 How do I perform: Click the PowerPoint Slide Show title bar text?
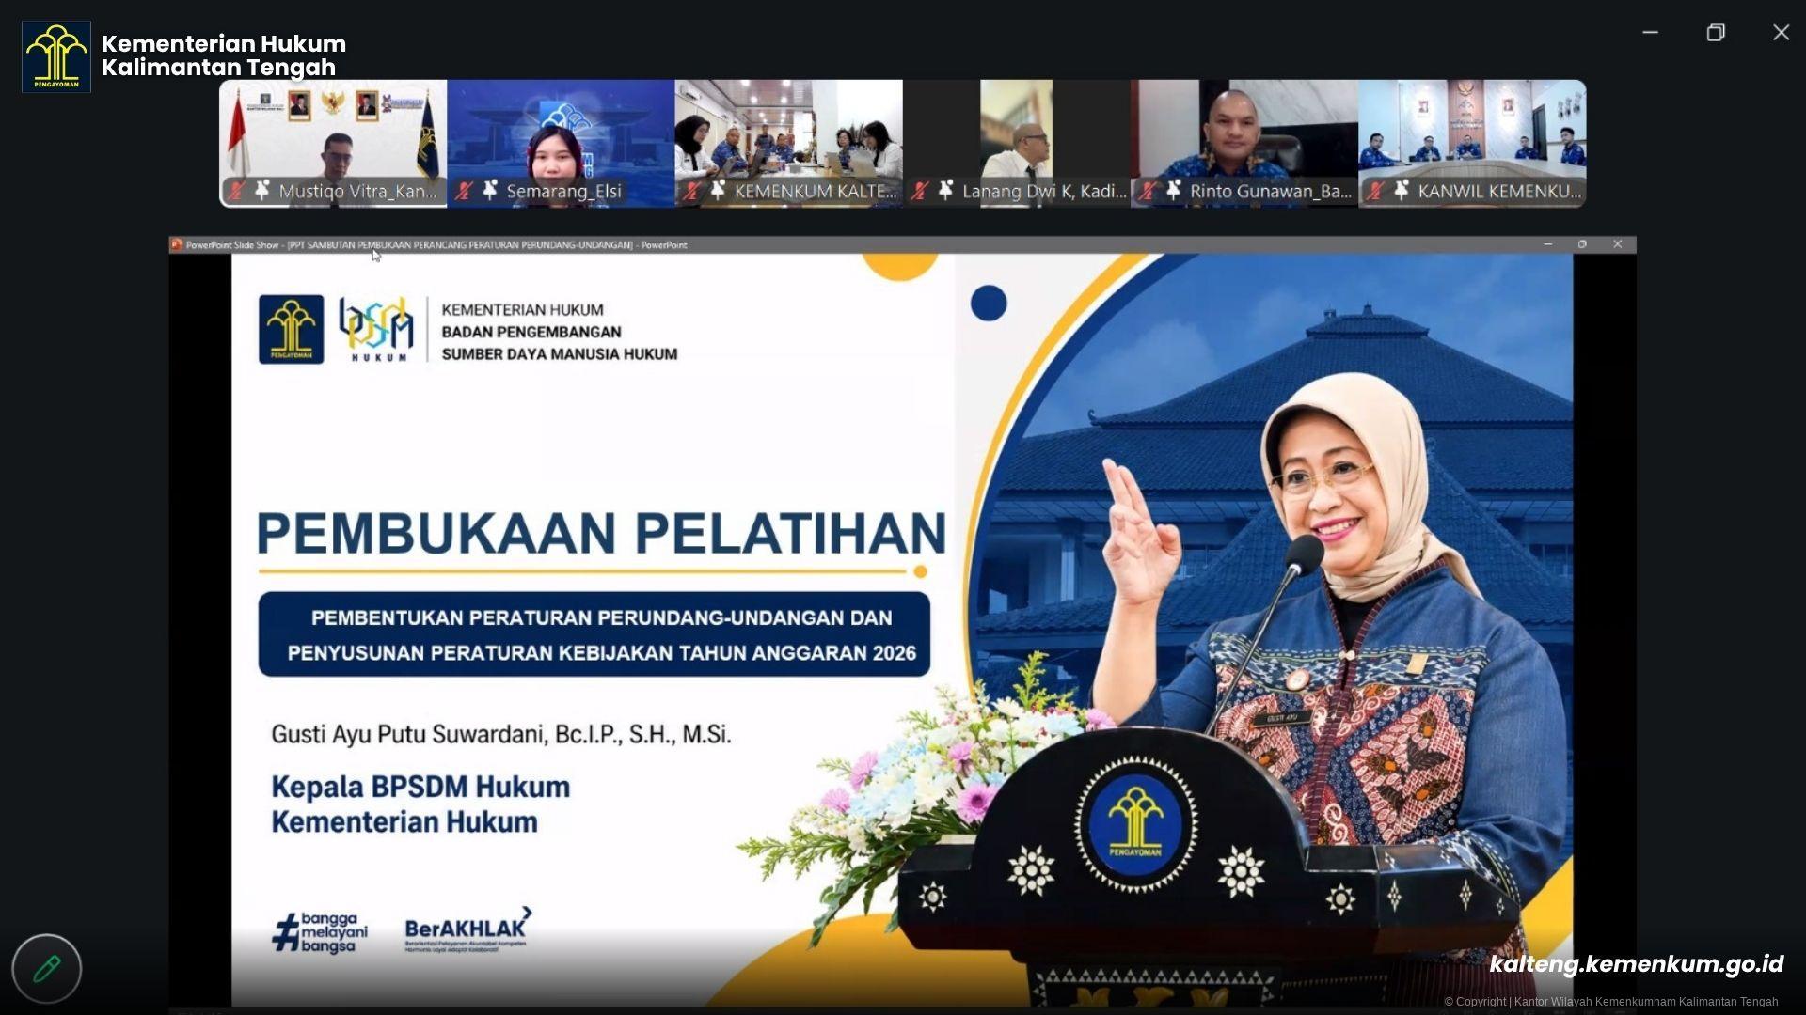tap(436, 244)
